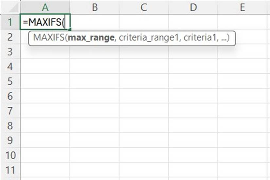Select row 9 header
Viewport: 270px width, 180px height.
click(10, 140)
